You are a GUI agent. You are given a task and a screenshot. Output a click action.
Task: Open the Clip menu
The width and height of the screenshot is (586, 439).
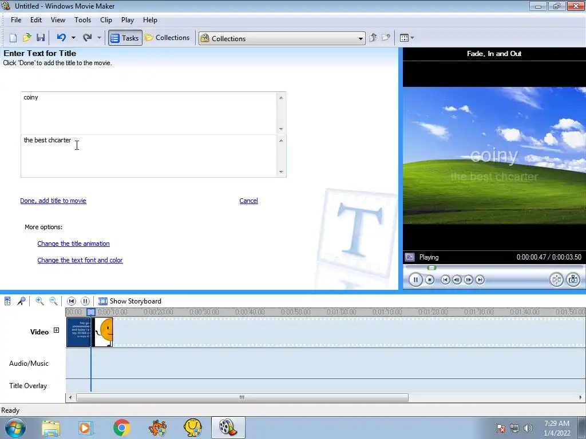[x=106, y=20]
